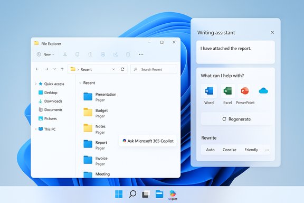
Task: Open File Explorer from the taskbar
Action: coord(159,194)
